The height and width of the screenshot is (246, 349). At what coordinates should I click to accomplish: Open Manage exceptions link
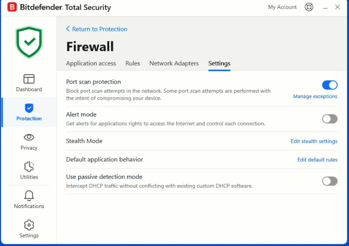[315, 96]
